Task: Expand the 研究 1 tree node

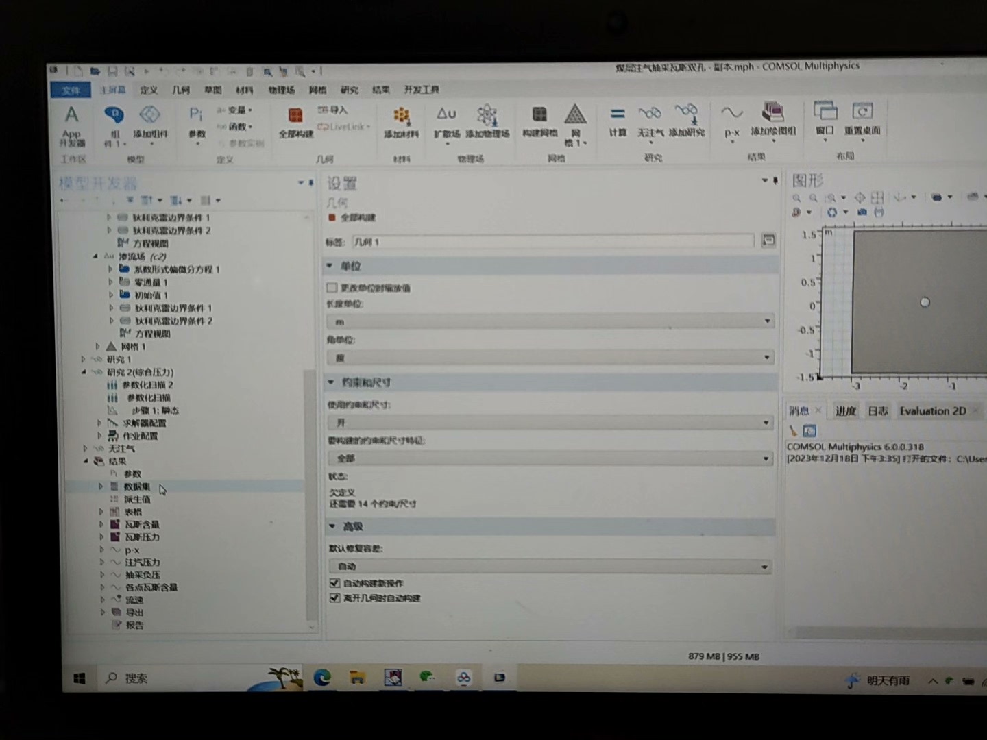Action: (84, 359)
